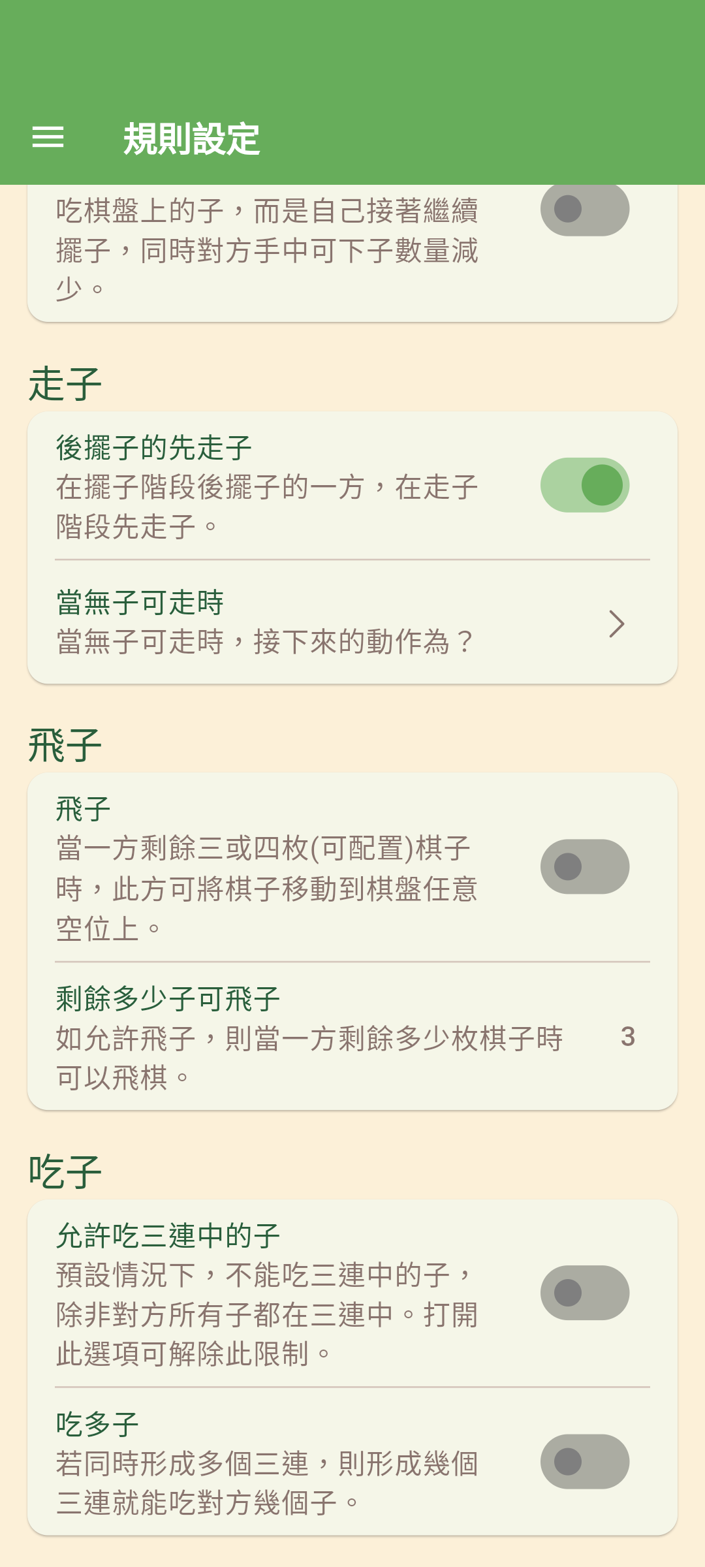Viewport: 705px width, 1567px height.
Task: Click the 走子 section header
Action: pos(65,384)
